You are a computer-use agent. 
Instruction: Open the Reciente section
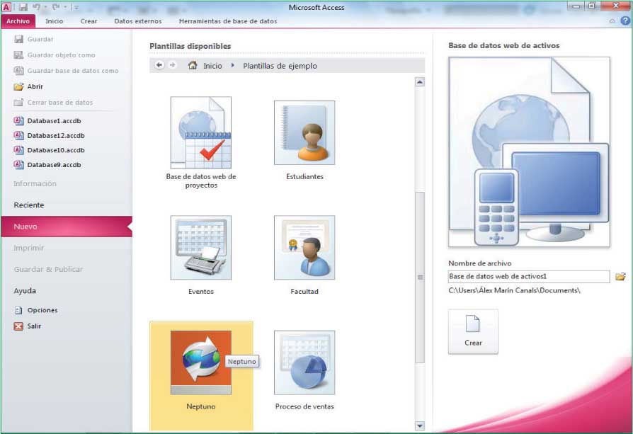tap(29, 205)
